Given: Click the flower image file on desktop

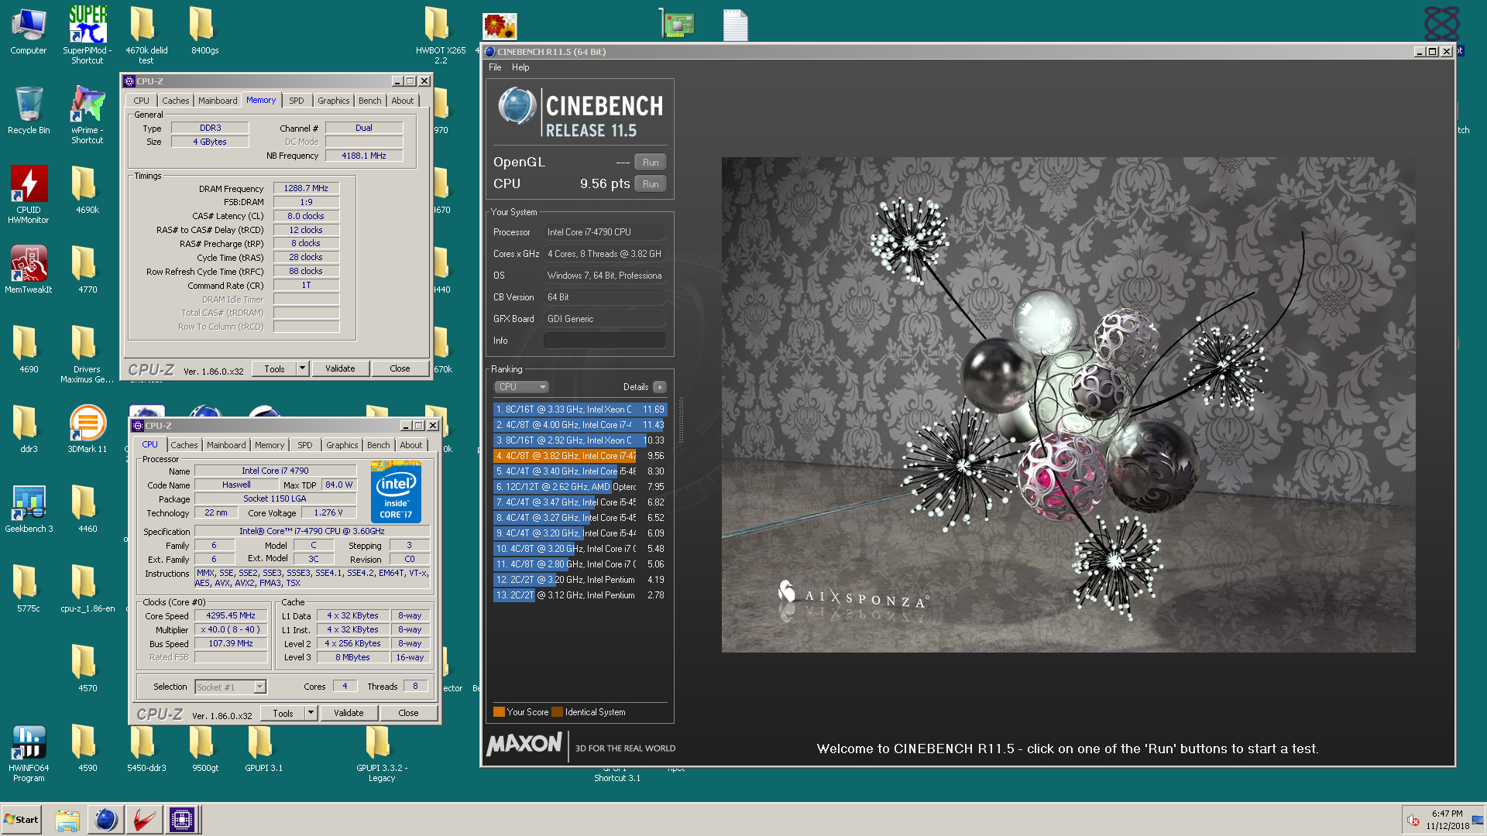Looking at the screenshot, I should pos(500,26).
